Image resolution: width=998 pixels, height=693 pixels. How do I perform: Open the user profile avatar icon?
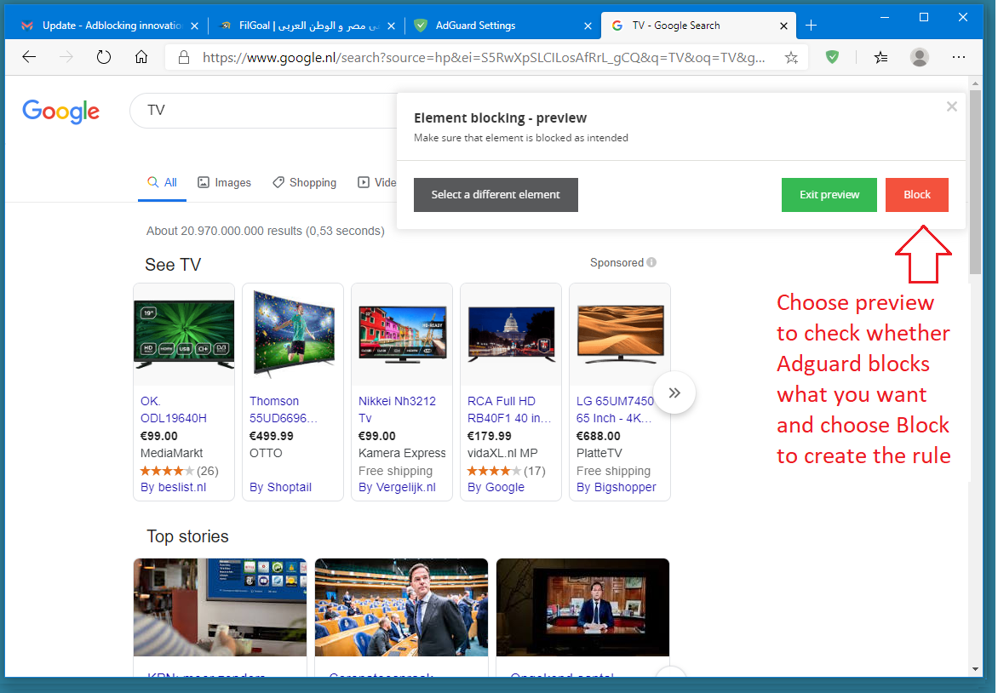pyautogui.click(x=919, y=57)
